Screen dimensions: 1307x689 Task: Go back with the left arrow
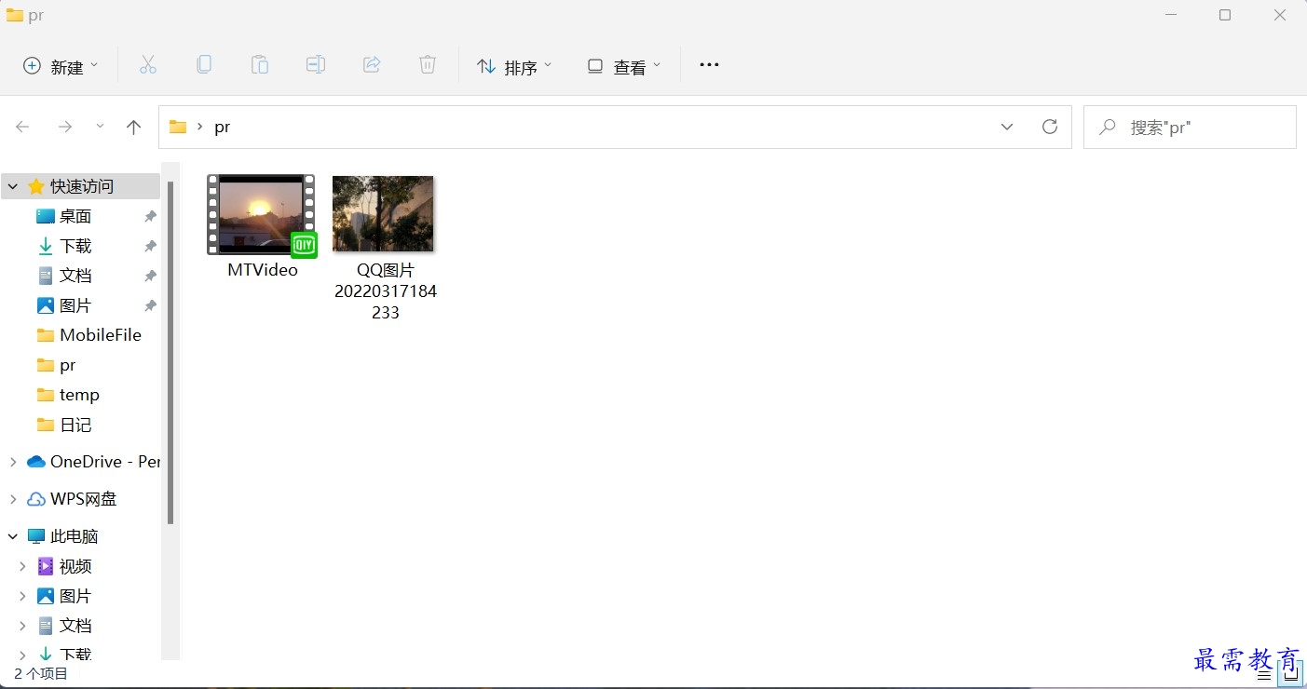[x=23, y=127]
